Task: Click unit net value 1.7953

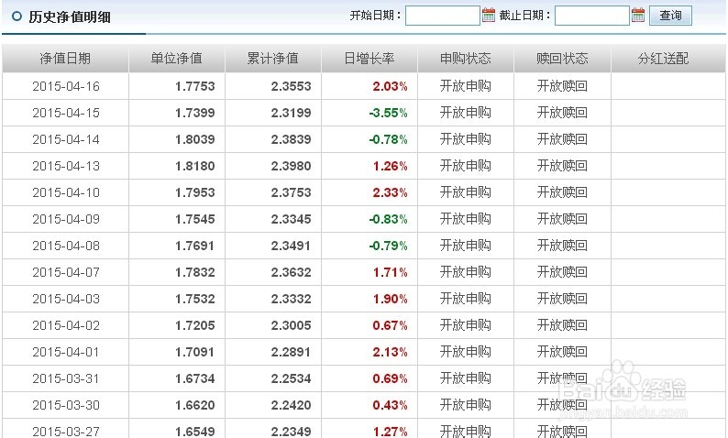Action: [195, 192]
